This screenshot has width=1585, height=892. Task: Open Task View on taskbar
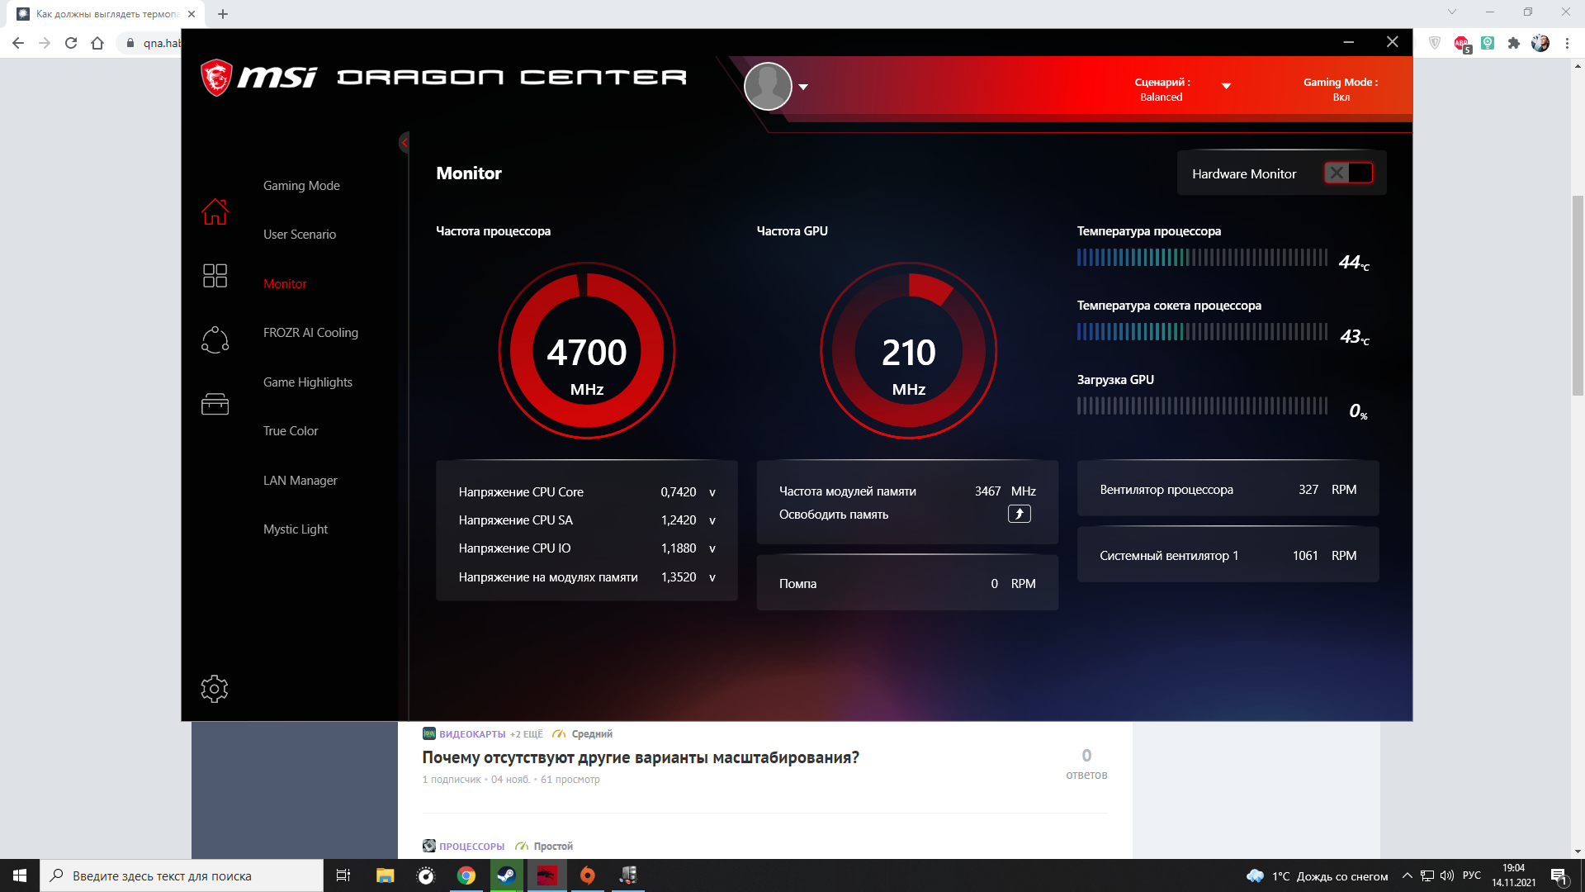tap(343, 875)
